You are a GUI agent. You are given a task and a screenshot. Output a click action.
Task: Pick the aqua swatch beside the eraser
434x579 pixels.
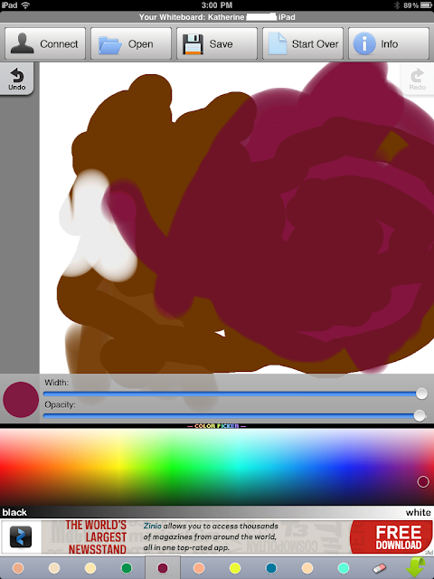point(344,568)
